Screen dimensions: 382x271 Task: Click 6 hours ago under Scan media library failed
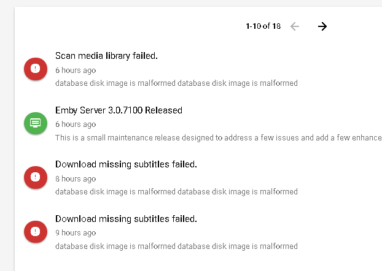(x=76, y=71)
